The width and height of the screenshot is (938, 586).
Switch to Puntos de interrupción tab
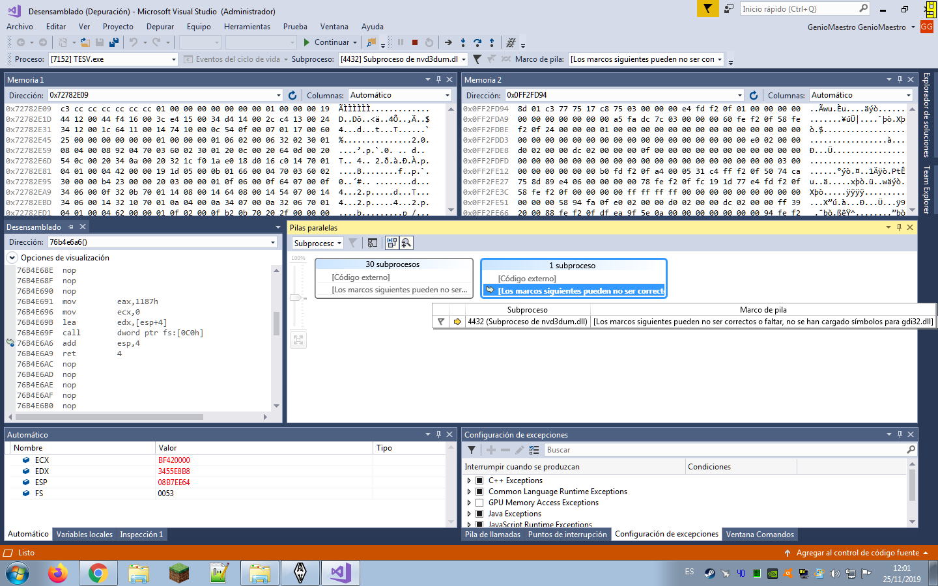[567, 535]
